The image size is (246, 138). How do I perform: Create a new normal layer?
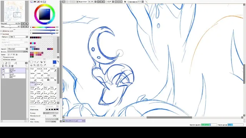click(3, 63)
